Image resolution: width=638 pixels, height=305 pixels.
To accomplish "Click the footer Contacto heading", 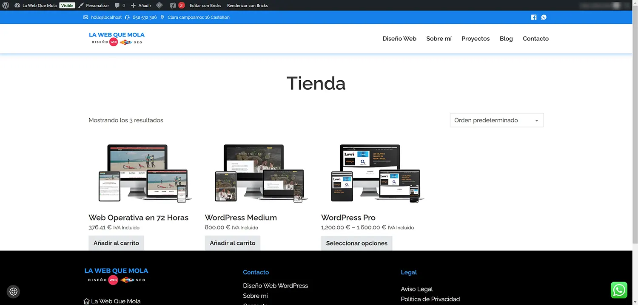I will point(256,272).
